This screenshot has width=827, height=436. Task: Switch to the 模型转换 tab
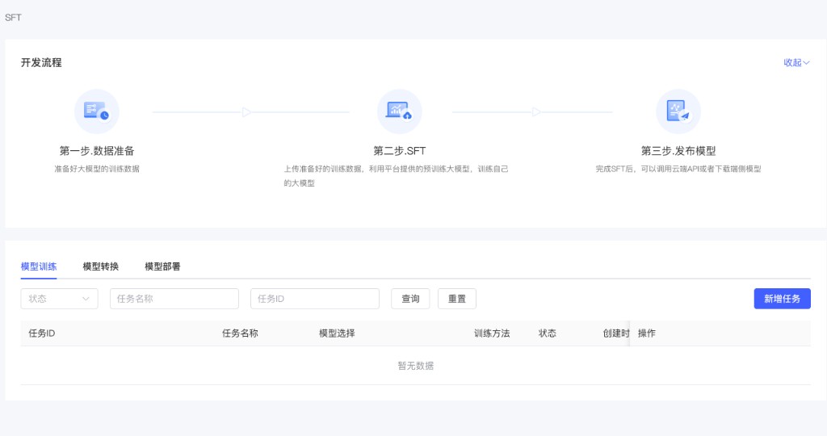[101, 266]
